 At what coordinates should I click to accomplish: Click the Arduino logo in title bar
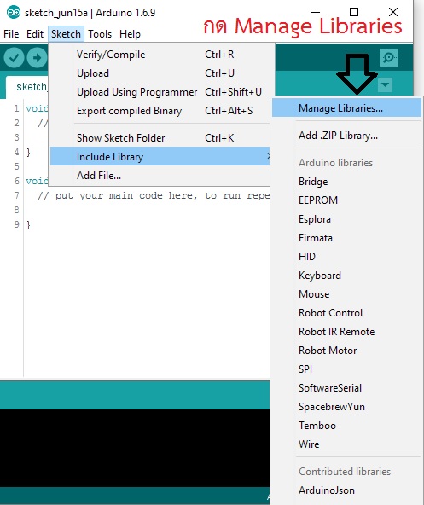[13, 12]
